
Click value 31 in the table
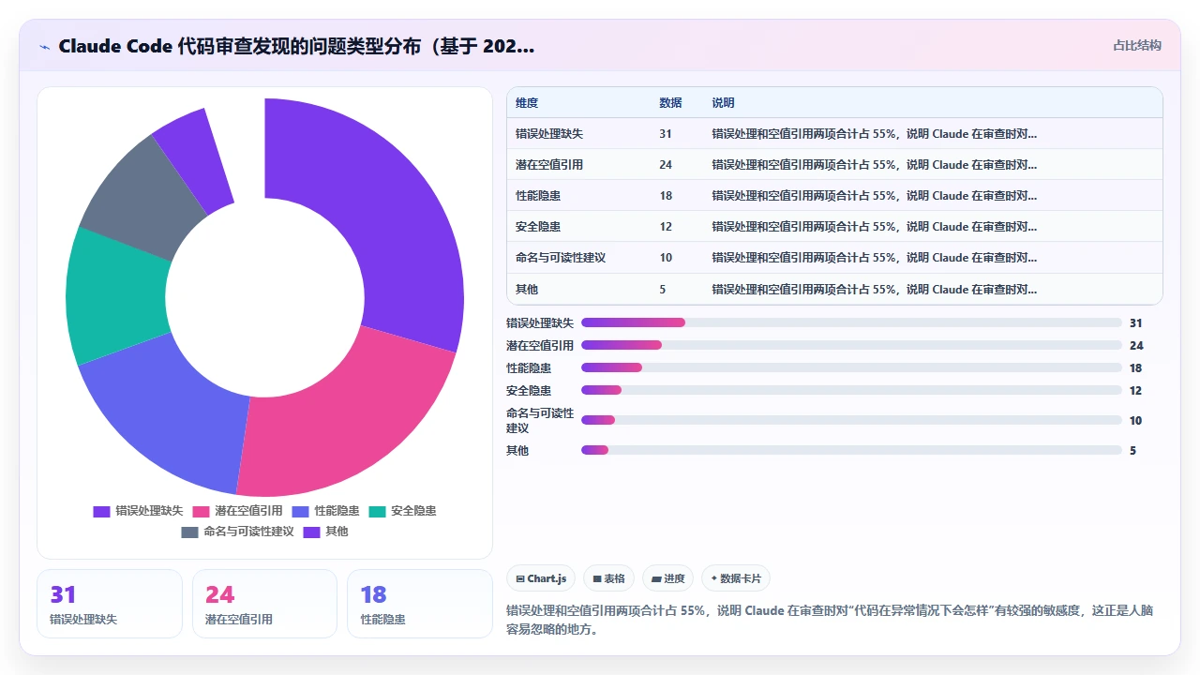pos(666,133)
